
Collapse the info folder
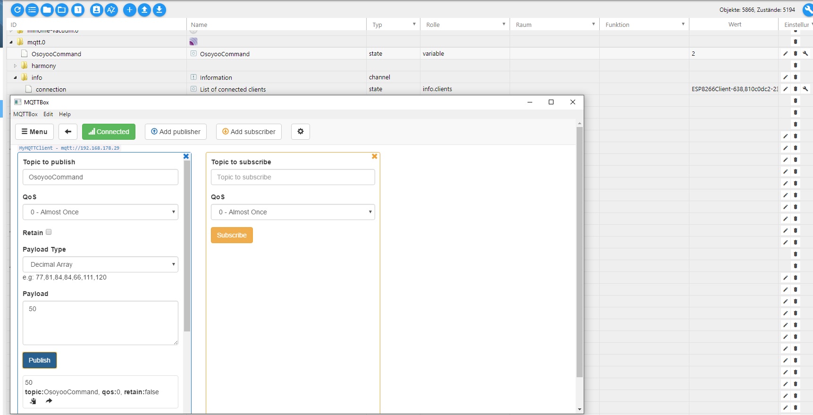16,77
